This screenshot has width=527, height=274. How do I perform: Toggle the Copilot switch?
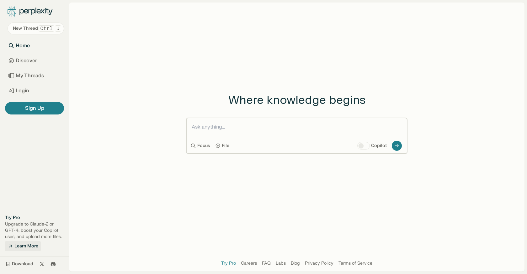coord(364,146)
